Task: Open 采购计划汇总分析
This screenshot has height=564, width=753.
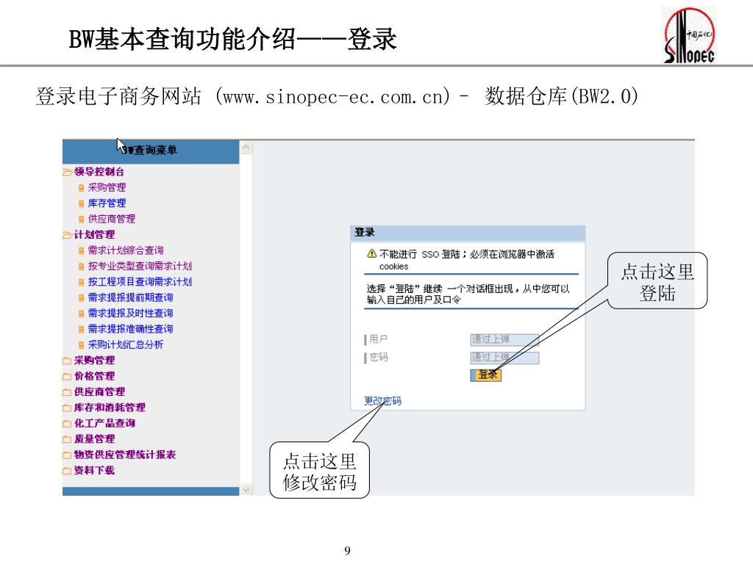Action: [x=125, y=345]
